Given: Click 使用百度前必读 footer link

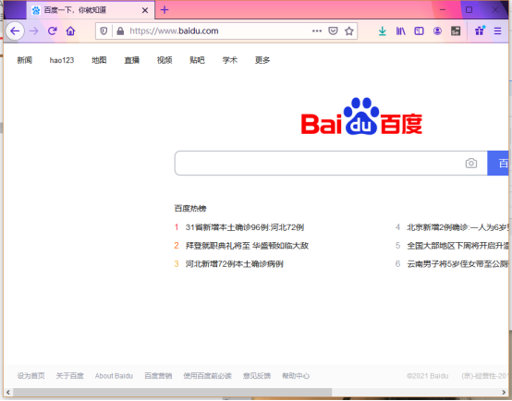Looking at the screenshot, I should click(x=207, y=376).
